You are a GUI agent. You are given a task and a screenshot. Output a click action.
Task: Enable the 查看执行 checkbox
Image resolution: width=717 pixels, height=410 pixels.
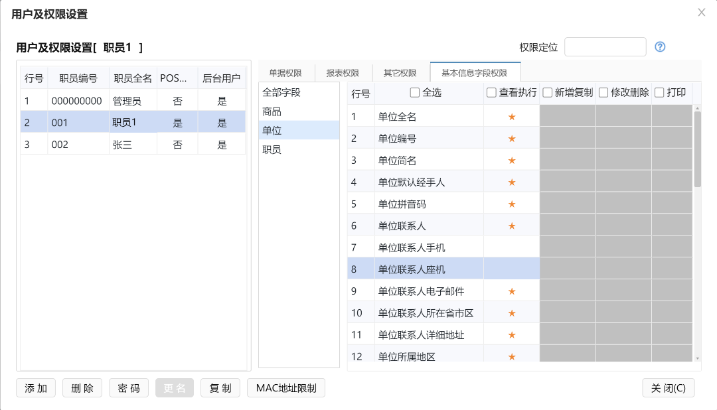pos(492,93)
